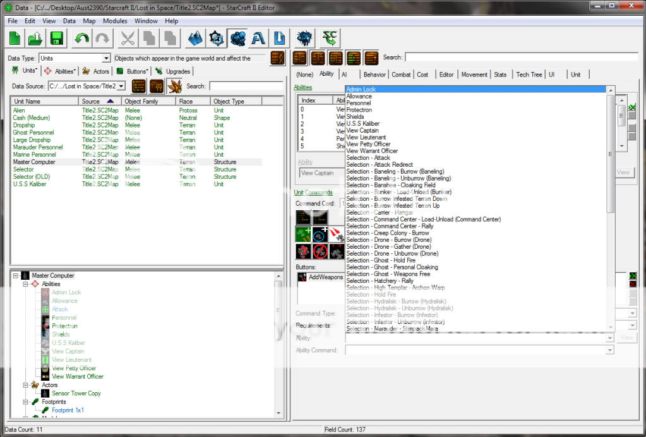Click the green add ability X icon
The width and height of the screenshot is (646, 437).
pyautogui.click(x=632, y=108)
